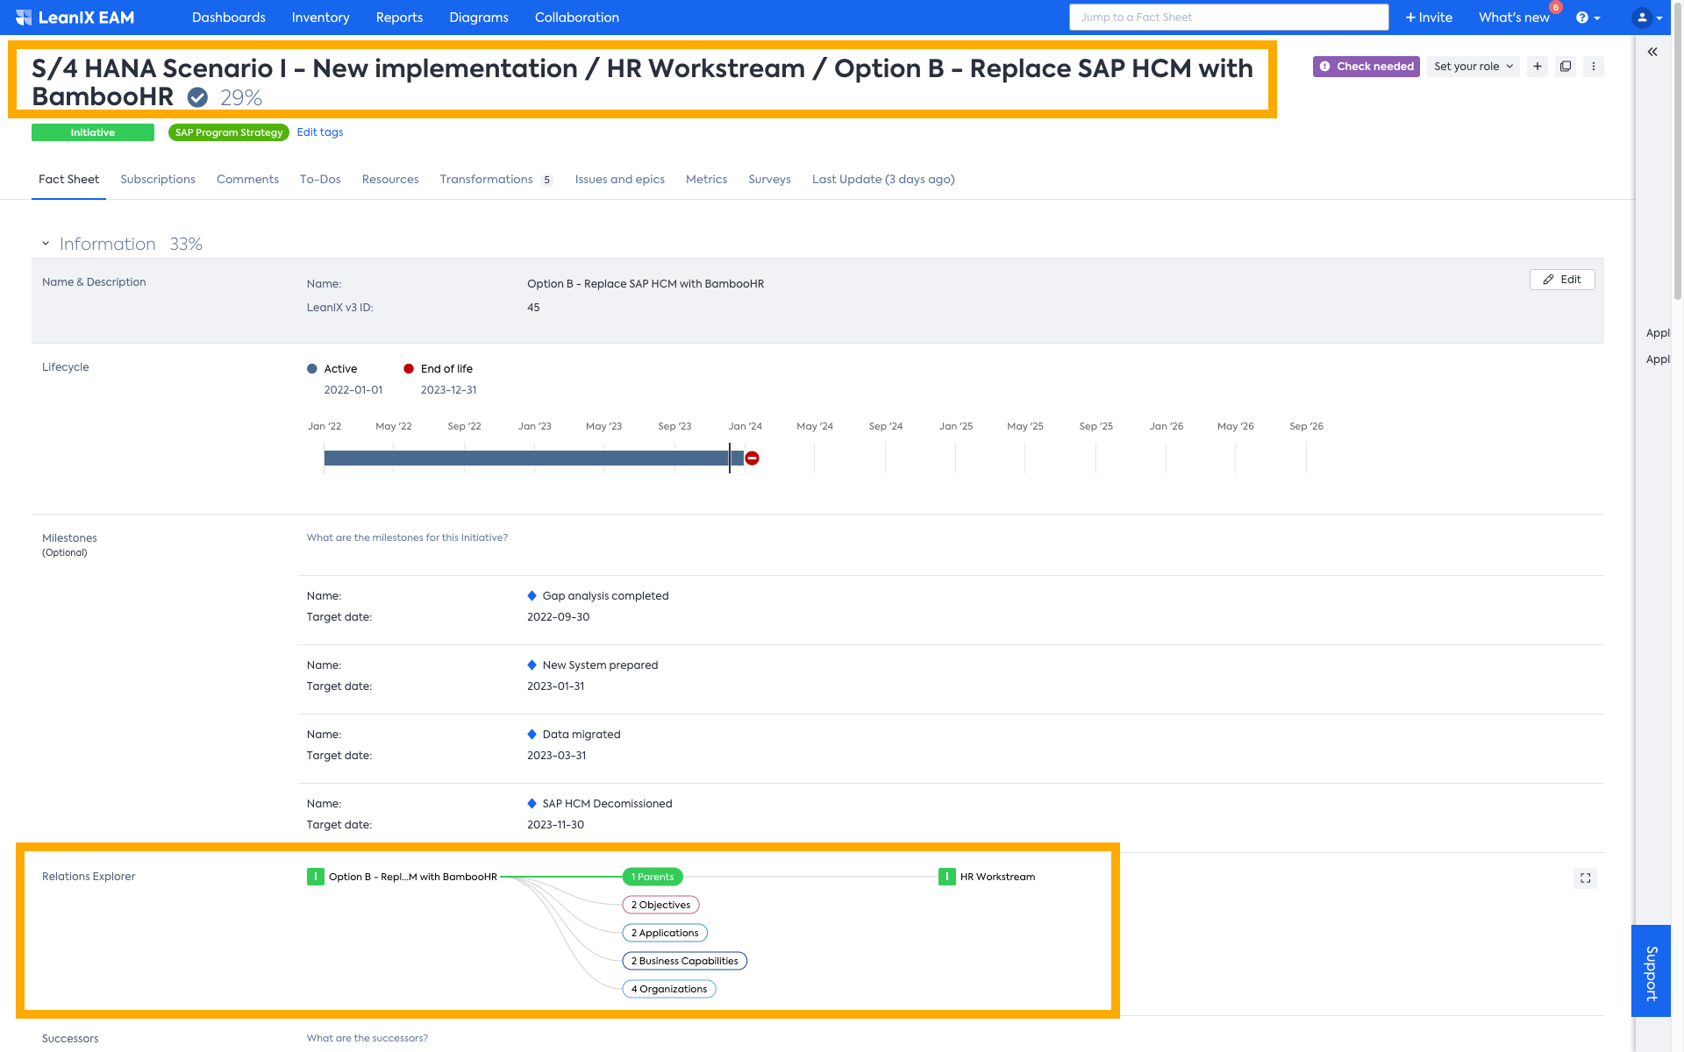Click the Gap analysis completed diamond icon

click(x=532, y=596)
